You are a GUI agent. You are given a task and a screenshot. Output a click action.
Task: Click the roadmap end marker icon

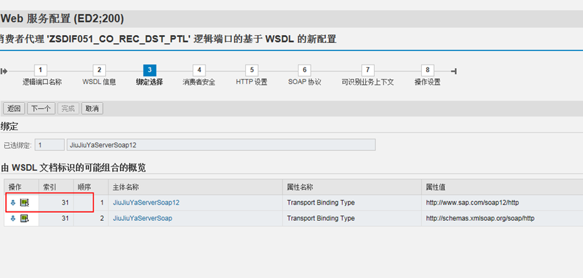pyautogui.click(x=454, y=71)
